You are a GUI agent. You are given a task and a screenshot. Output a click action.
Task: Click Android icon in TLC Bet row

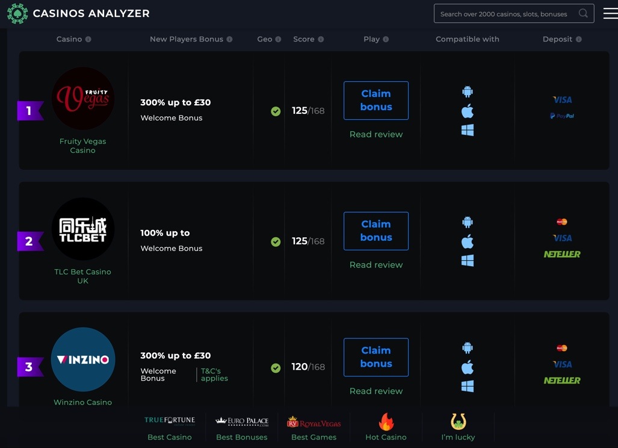[x=468, y=222]
